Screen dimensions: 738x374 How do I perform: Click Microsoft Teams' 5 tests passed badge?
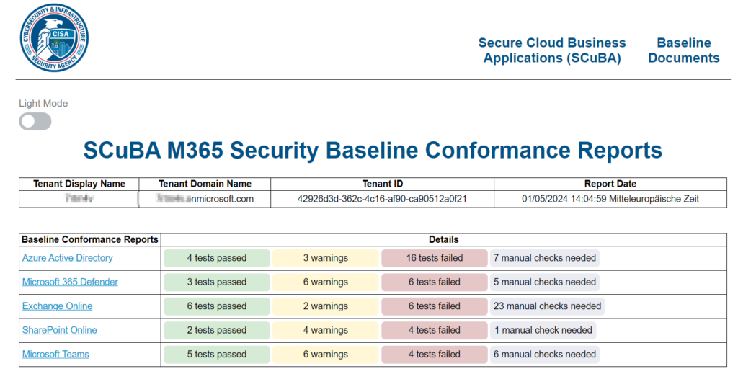pos(217,355)
